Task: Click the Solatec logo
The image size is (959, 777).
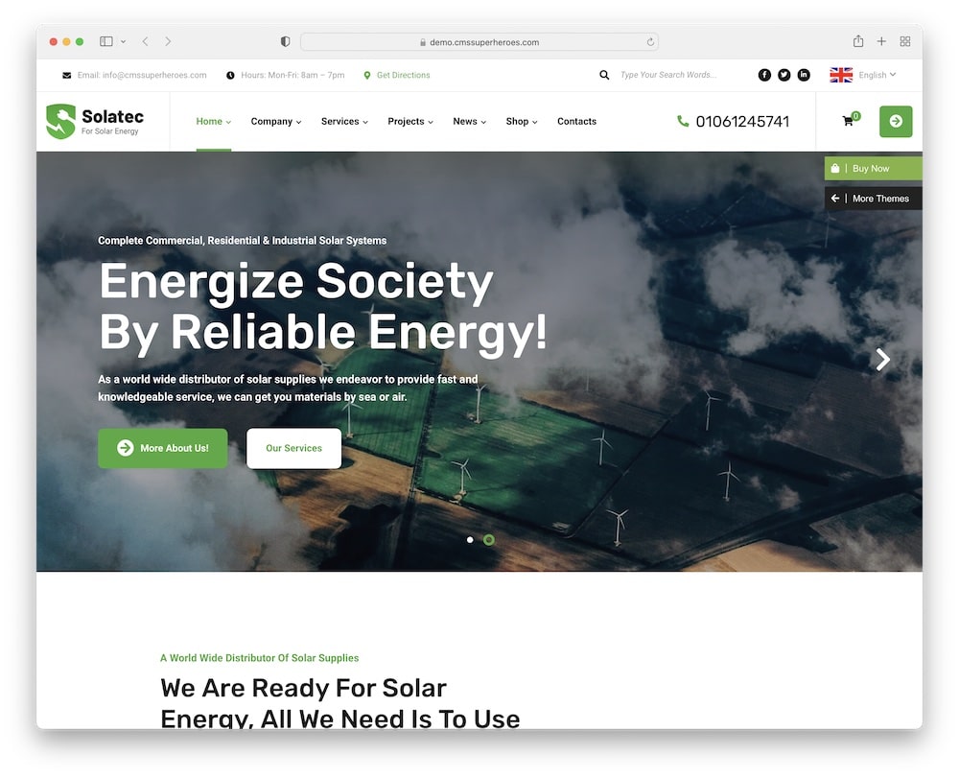Action: click(95, 121)
